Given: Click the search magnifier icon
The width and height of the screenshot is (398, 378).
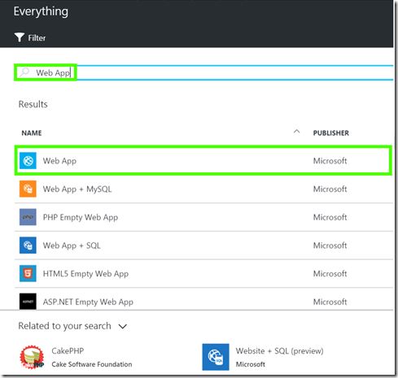Looking at the screenshot, I should [24, 72].
